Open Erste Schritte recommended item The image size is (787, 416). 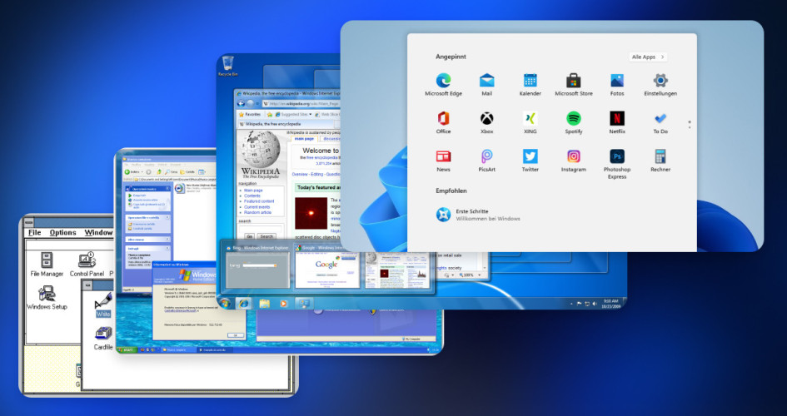(x=478, y=215)
